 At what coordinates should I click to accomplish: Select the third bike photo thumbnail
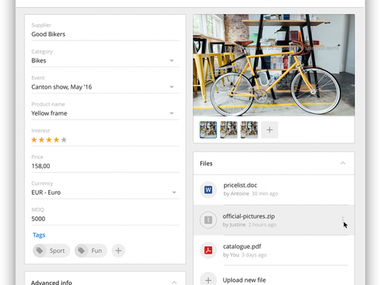249,130
